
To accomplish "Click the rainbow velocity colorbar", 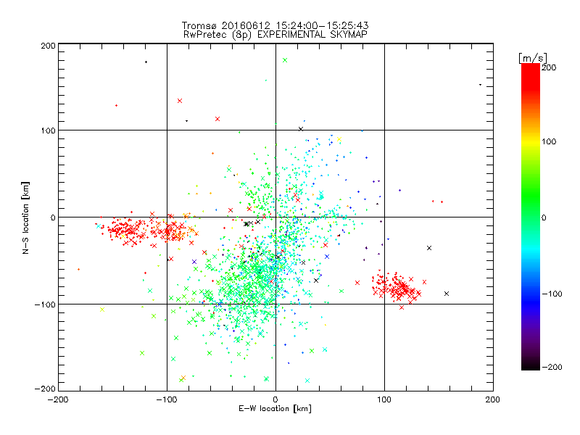I will [531, 217].
